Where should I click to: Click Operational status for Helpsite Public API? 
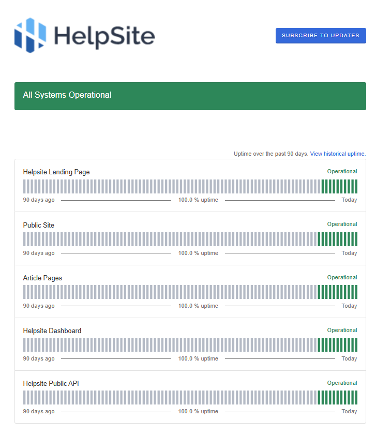coord(342,383)
